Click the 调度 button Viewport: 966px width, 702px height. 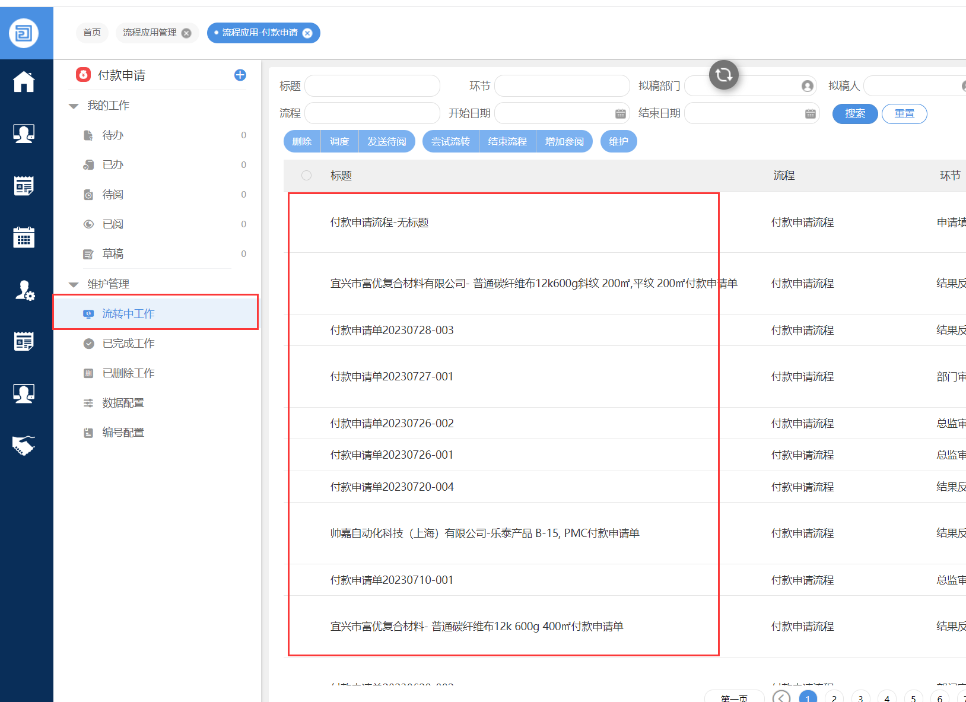[339, 141]
